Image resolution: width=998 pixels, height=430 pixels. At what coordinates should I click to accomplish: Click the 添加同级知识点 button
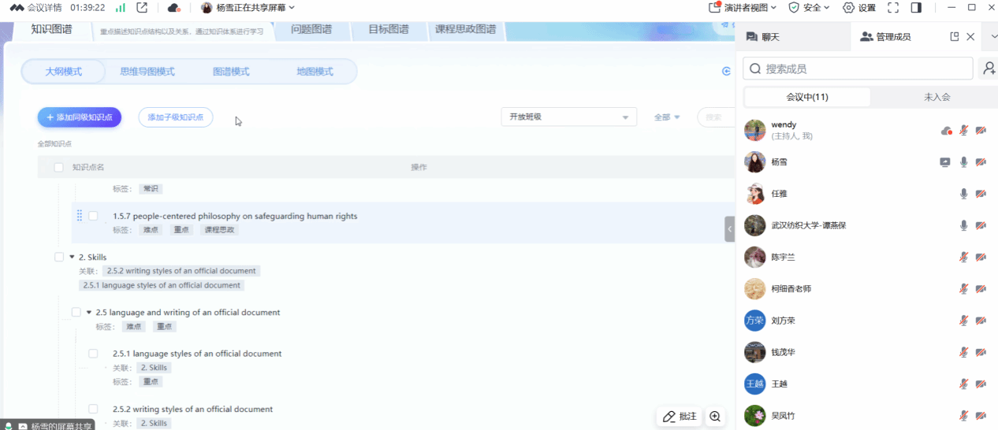coord(80,117)
